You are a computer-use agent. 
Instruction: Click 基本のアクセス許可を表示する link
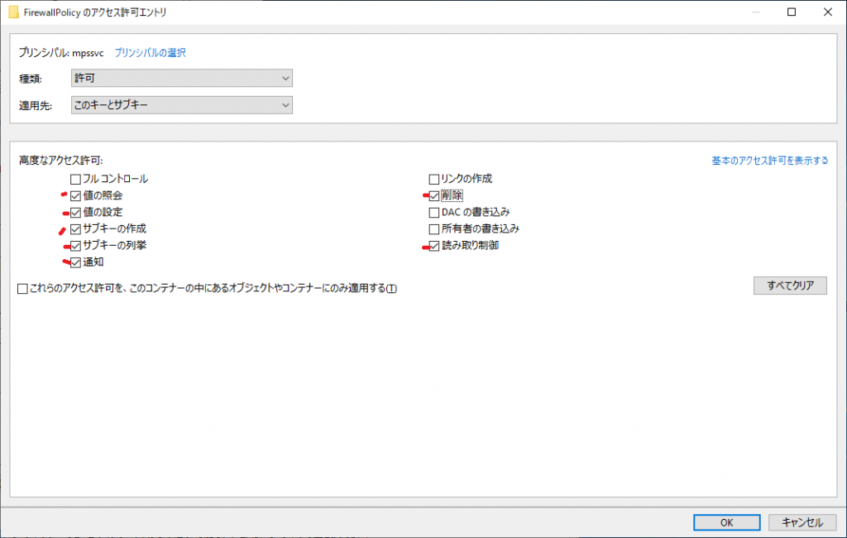click(x=770, y=161)
